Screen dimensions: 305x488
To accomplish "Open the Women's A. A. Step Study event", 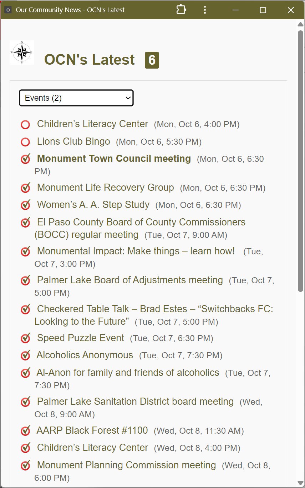I will (93, 205).
